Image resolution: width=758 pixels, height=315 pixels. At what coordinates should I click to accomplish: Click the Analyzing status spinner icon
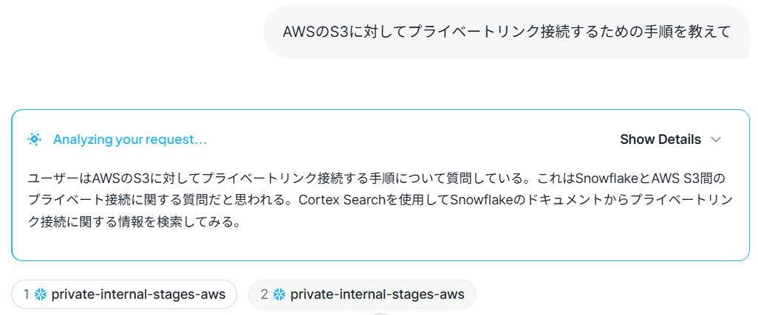(x=34, y=139)
